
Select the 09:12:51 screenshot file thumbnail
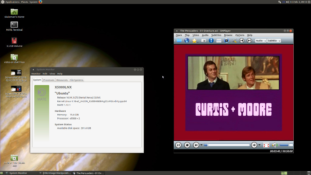coord(16,92)
